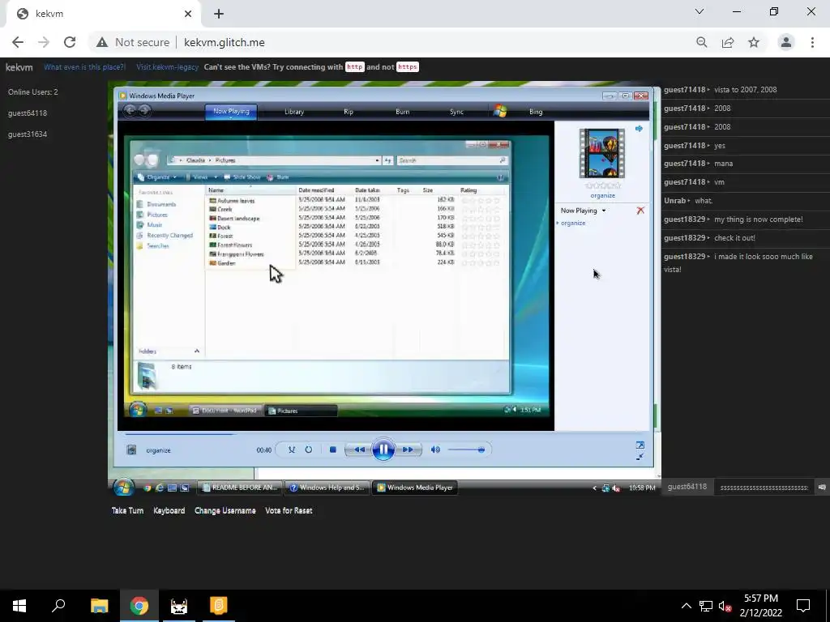Toggle shuffle in the media player
The width and height of the screenshot is (830, 622).
pos(291,449)
